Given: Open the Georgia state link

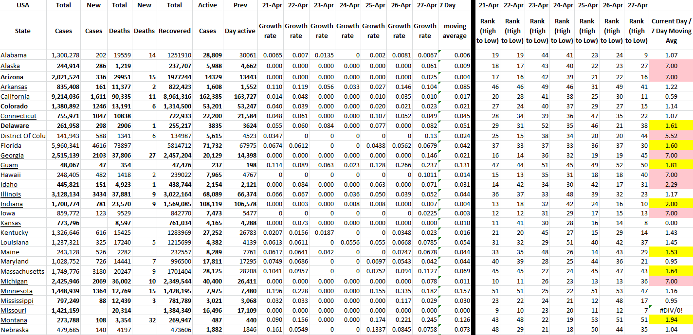Looking at the screenshot, I should 12,155.
